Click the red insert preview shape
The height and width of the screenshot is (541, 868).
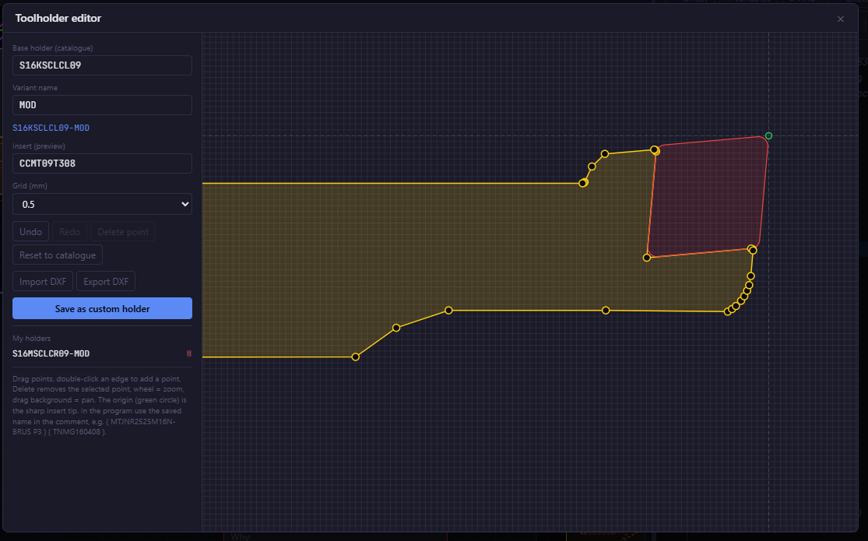click(x=708, y=197)
